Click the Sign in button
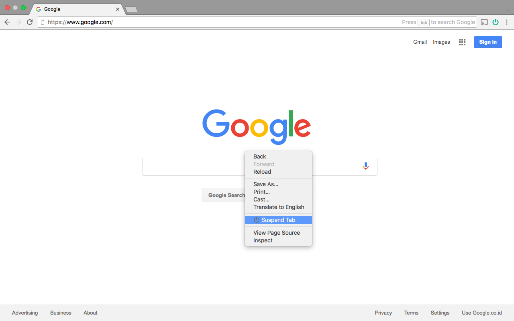 point(488,42)
